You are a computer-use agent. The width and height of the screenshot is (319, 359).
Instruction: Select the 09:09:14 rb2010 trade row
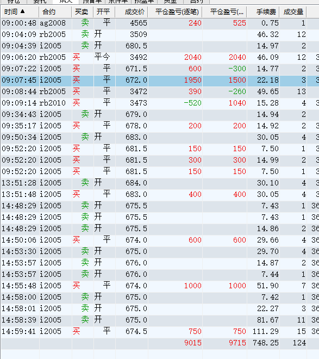tap(160, 103)
